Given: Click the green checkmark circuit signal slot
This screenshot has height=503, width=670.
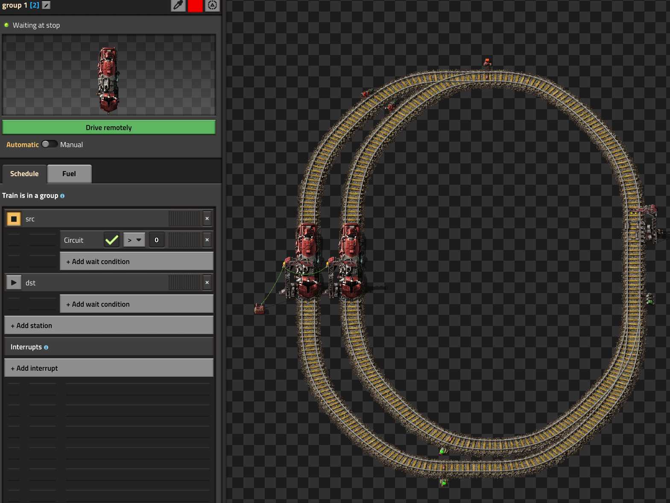Looking at the screenshot, I should [x=112, y=240].
